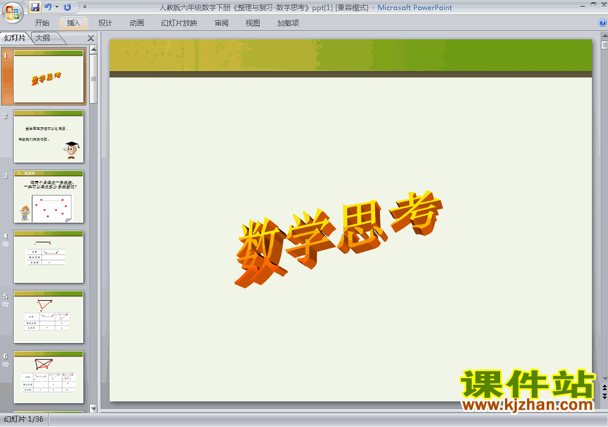Viewport: 608px width, 427px height.
Task: Restore down the PowerPoint window
Action: pos(593,5)
